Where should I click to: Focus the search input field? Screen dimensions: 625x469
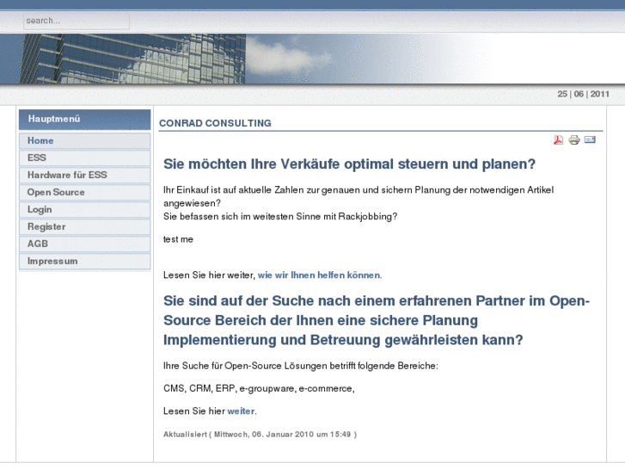(77, 21)
